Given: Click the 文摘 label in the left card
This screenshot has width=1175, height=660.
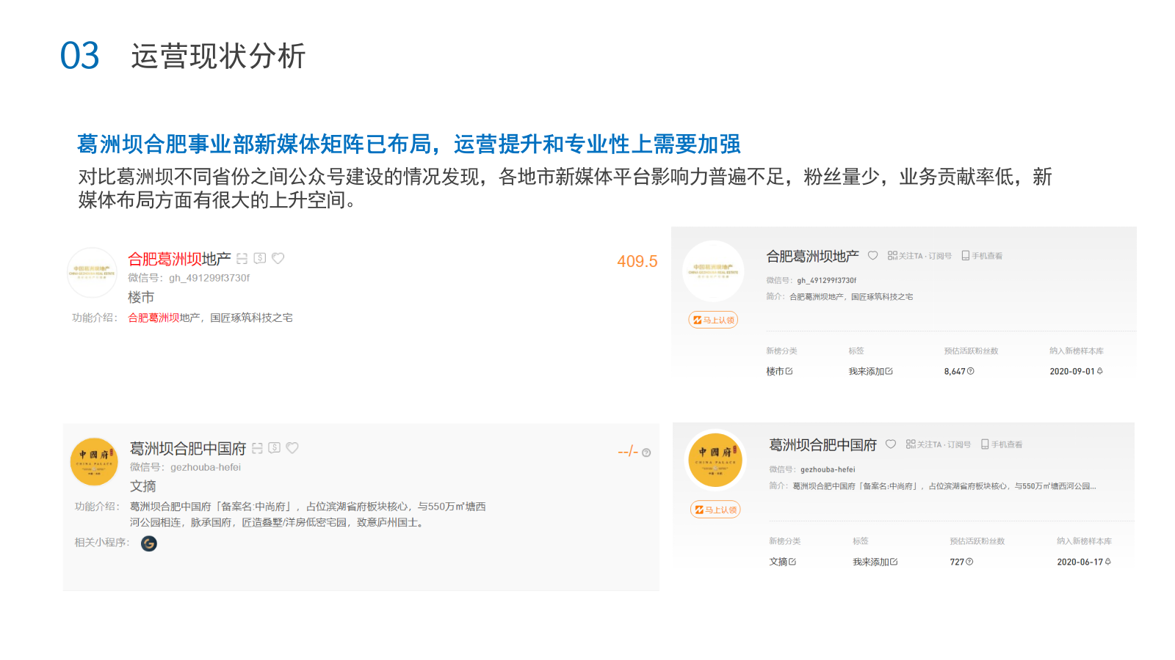Looking at the screenshot, I should pyautogui.click(x=143, y=486).
